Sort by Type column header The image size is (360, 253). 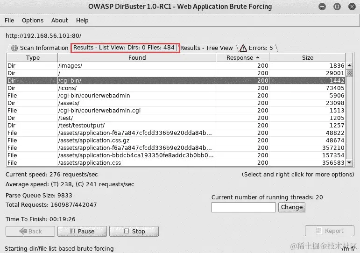click(32, 57)
